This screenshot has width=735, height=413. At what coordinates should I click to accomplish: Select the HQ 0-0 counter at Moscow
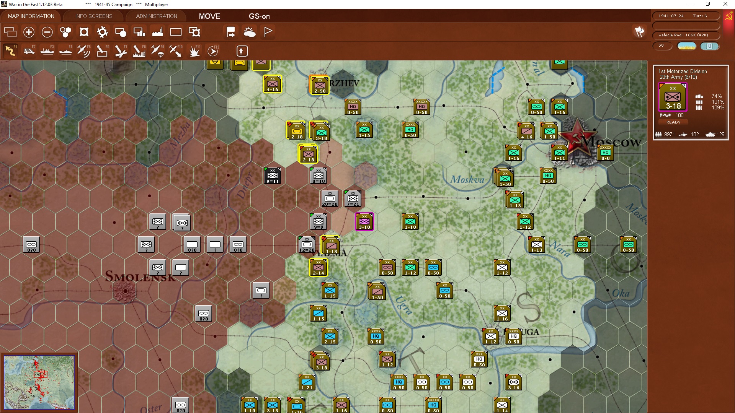(605, 153)
